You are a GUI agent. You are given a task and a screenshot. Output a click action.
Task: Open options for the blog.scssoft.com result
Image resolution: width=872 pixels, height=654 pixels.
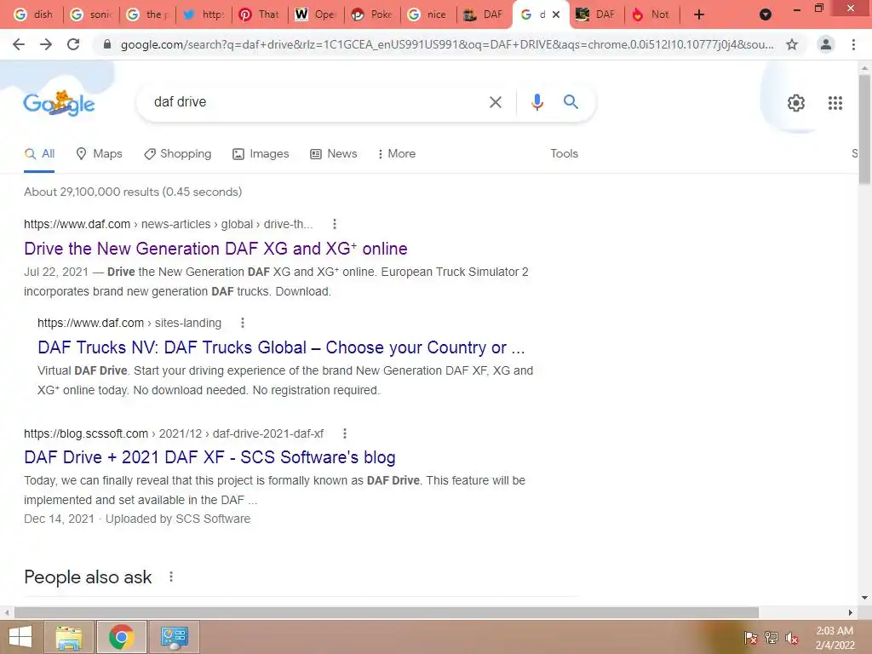tap(345, 433)
